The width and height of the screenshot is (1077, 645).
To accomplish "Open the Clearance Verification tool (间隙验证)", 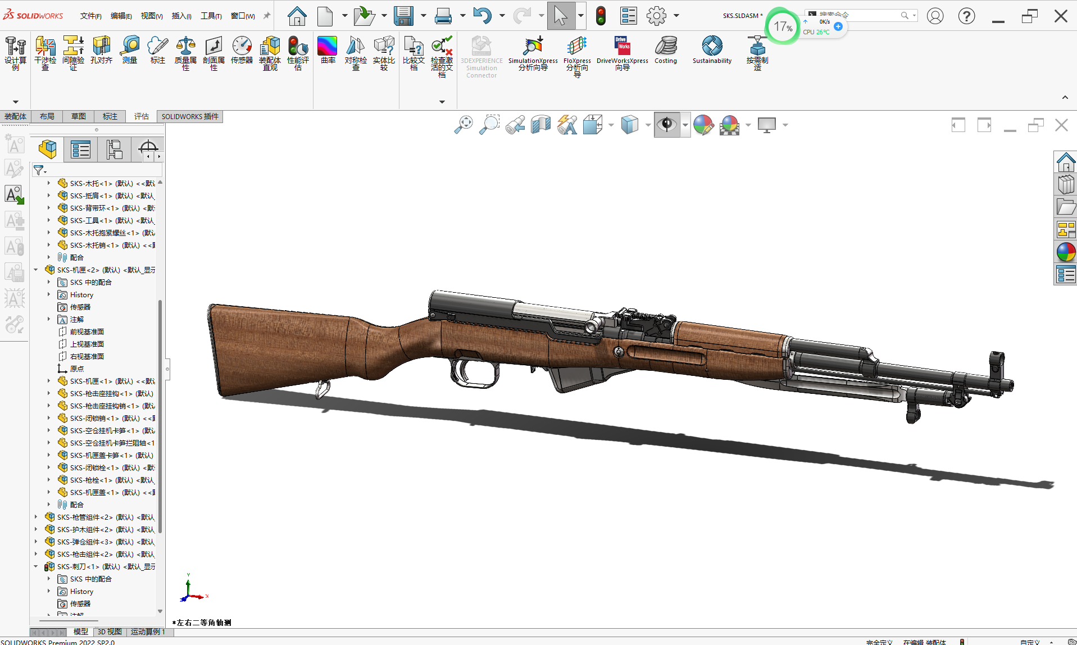I will [73, 53].
